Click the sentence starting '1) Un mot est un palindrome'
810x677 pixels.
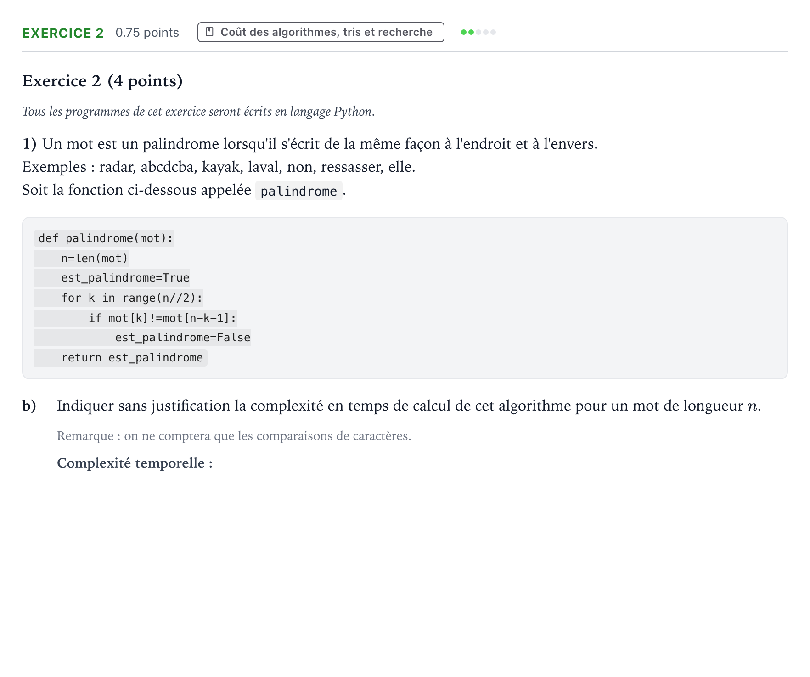310,144
